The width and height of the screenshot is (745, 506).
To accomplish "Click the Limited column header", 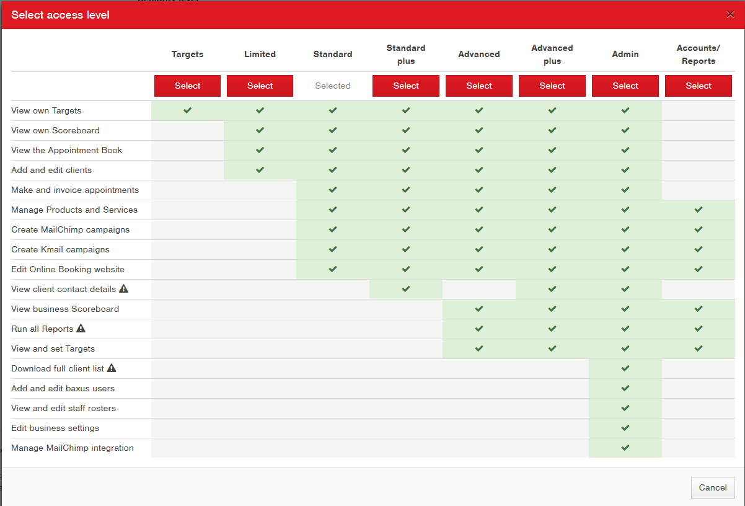I will [260, 55].
